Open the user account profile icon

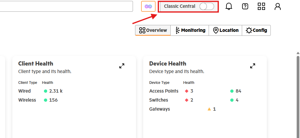(277, 6)
